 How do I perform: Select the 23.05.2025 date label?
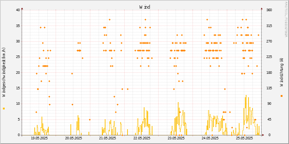click(x=176, y=138)
